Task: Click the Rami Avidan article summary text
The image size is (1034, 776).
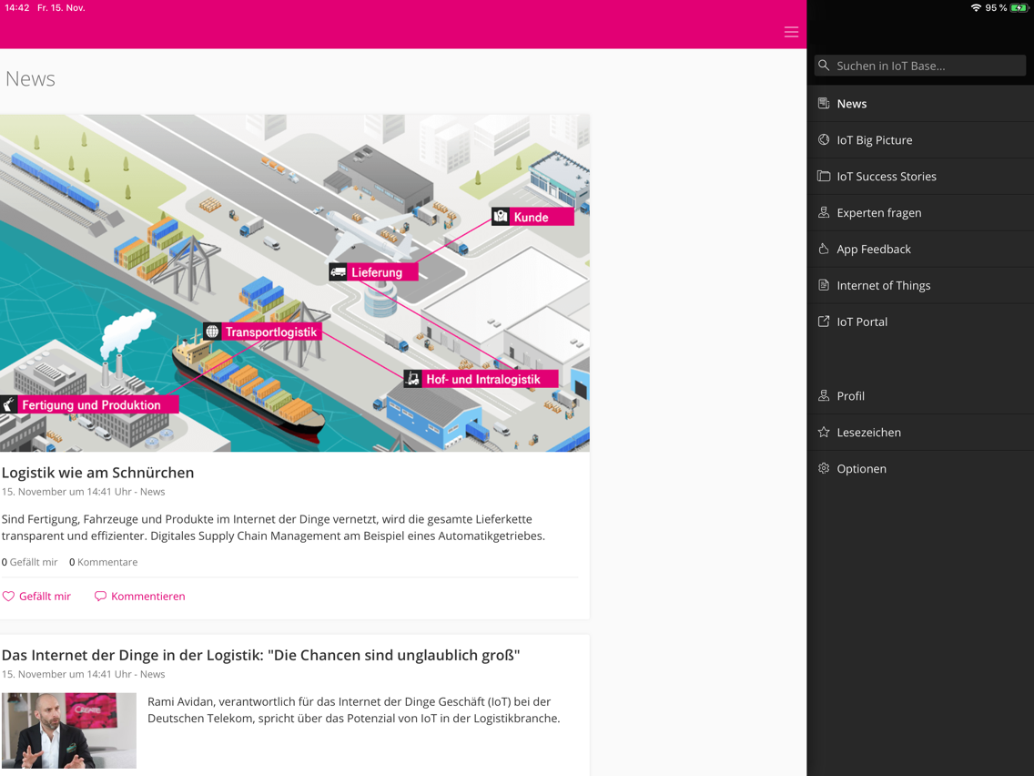Action: tap(353, 710)
